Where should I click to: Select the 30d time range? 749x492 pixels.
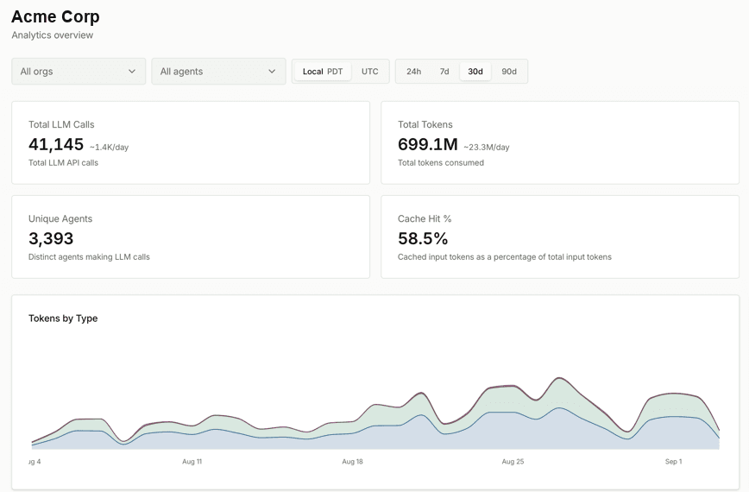click(x=475, y=72)
